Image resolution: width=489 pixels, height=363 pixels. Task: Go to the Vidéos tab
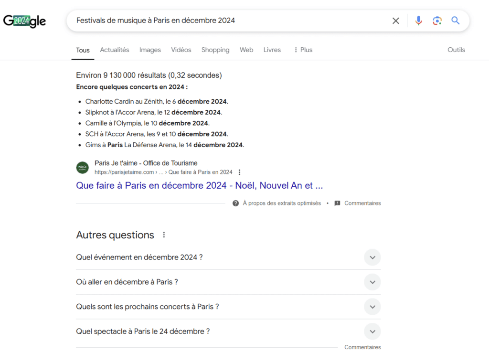tap(181, 50)
